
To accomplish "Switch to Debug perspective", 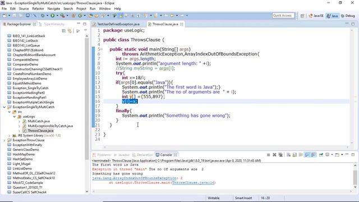I will [348, 16].
